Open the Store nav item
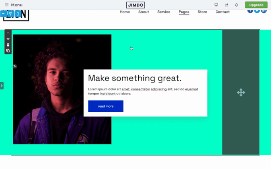 click(x=202, y=12)
